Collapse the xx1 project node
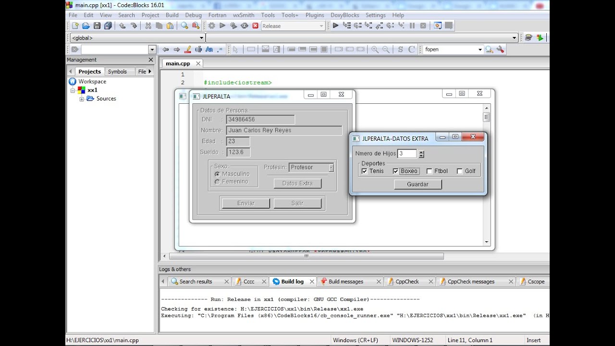Screen dimensions: 615x346 pyautogui.click(x=73, y=90)
